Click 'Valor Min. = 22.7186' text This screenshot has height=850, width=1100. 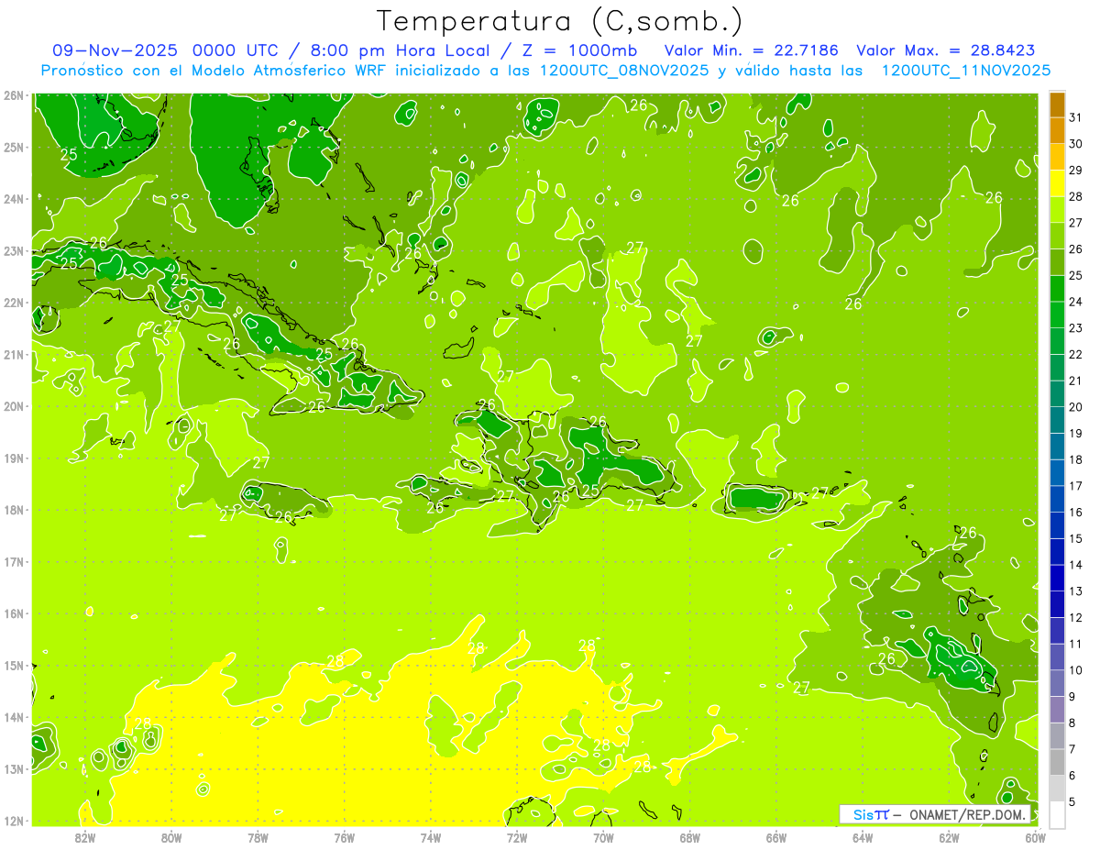point(752,50)
